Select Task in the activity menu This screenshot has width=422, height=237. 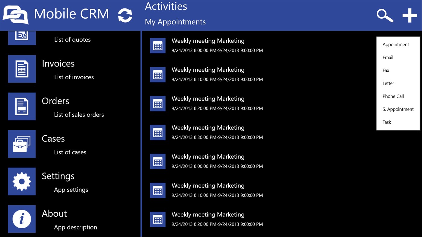(x=386, y=122)
